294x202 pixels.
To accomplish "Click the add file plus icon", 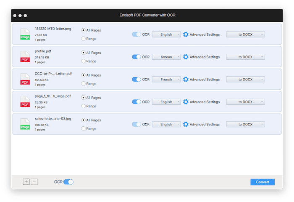I will click(x=26, y=182).
